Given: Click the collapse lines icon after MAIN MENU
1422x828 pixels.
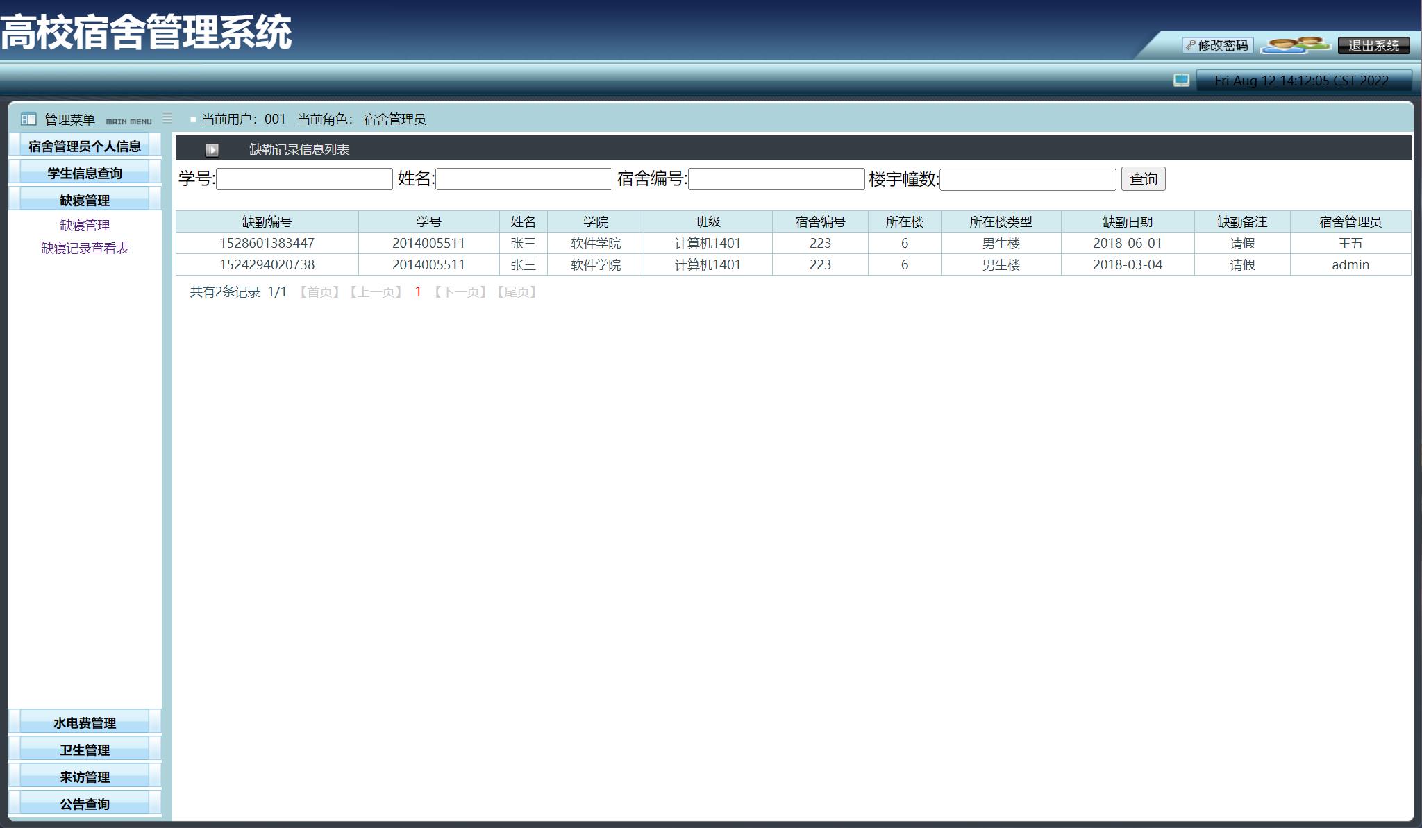Looking at the screenshot, I should (x=167, y=118).
